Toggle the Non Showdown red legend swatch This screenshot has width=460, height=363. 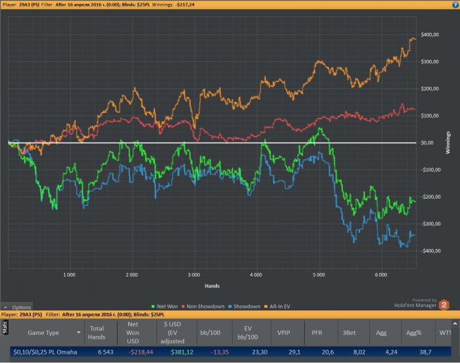pyautogui.click(x=183, y=306)
